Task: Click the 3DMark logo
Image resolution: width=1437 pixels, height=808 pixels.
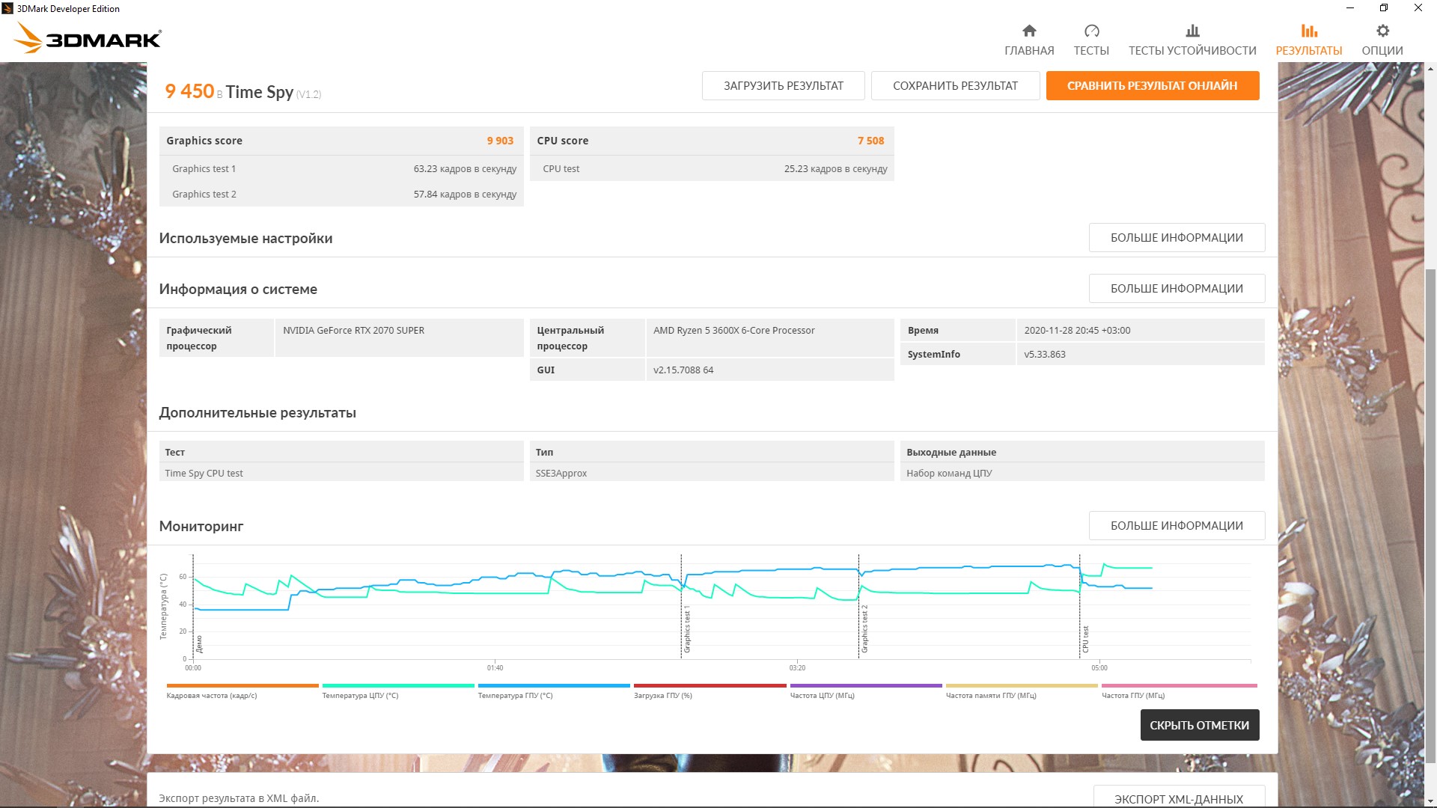Action: tap(88, 38)
